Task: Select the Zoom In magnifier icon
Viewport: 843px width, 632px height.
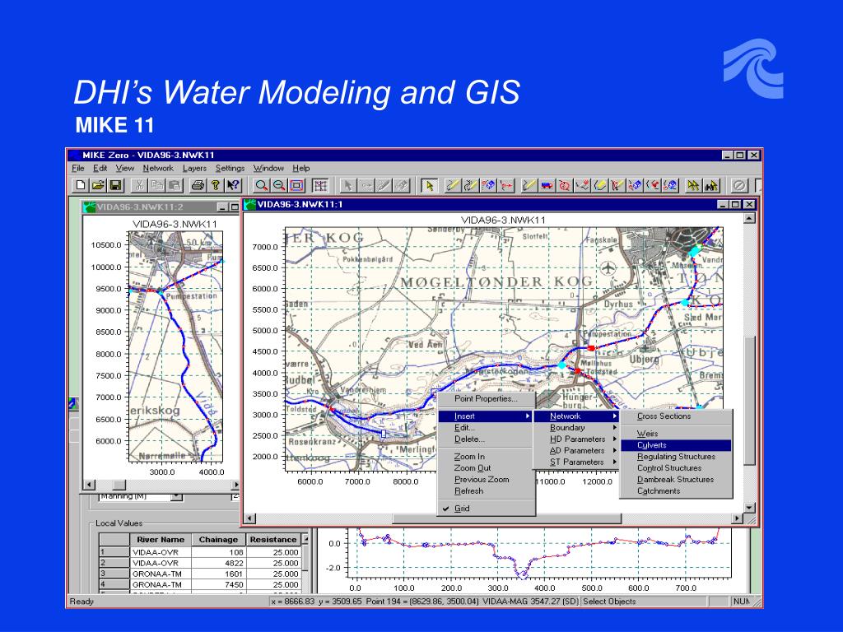Action: tap(261, 185)
